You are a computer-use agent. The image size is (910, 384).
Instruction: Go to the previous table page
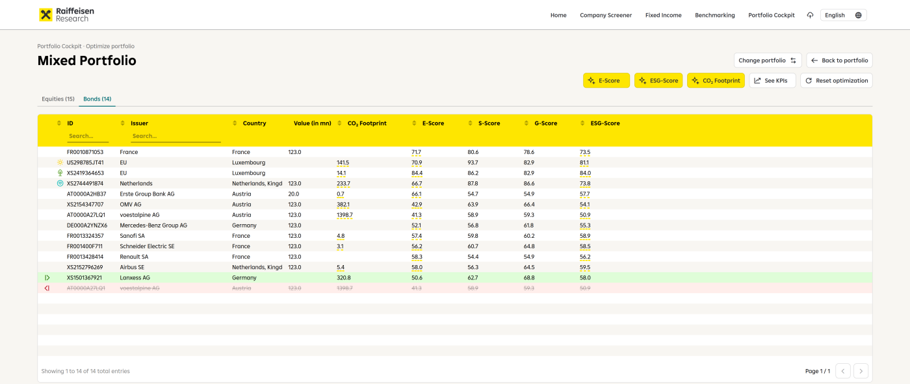[x=842, y=371]
